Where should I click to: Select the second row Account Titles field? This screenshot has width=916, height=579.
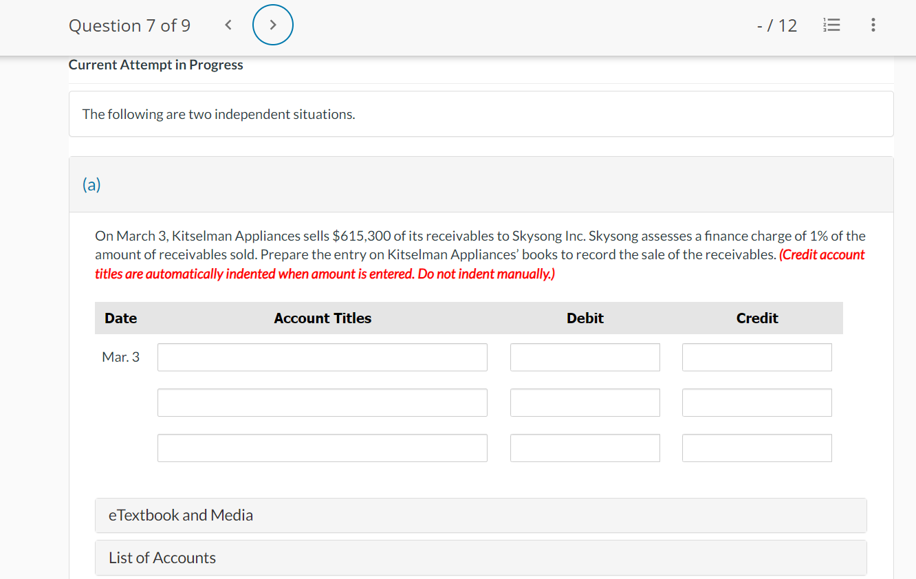323,402
